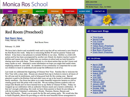130x97 pixels.
Task: Click the smiling boy close-up photo
Action: [x=71, y=20]
